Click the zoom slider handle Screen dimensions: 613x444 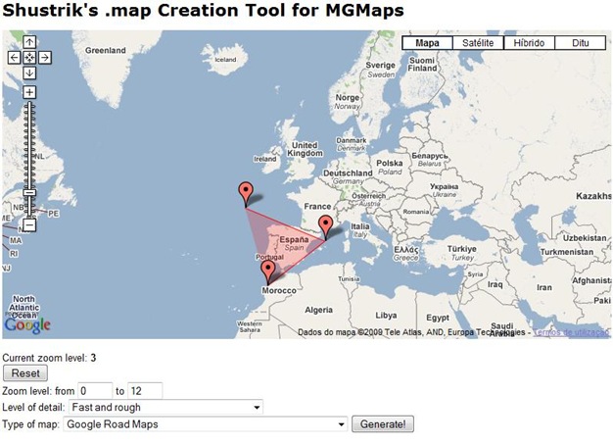click(29, 192)
